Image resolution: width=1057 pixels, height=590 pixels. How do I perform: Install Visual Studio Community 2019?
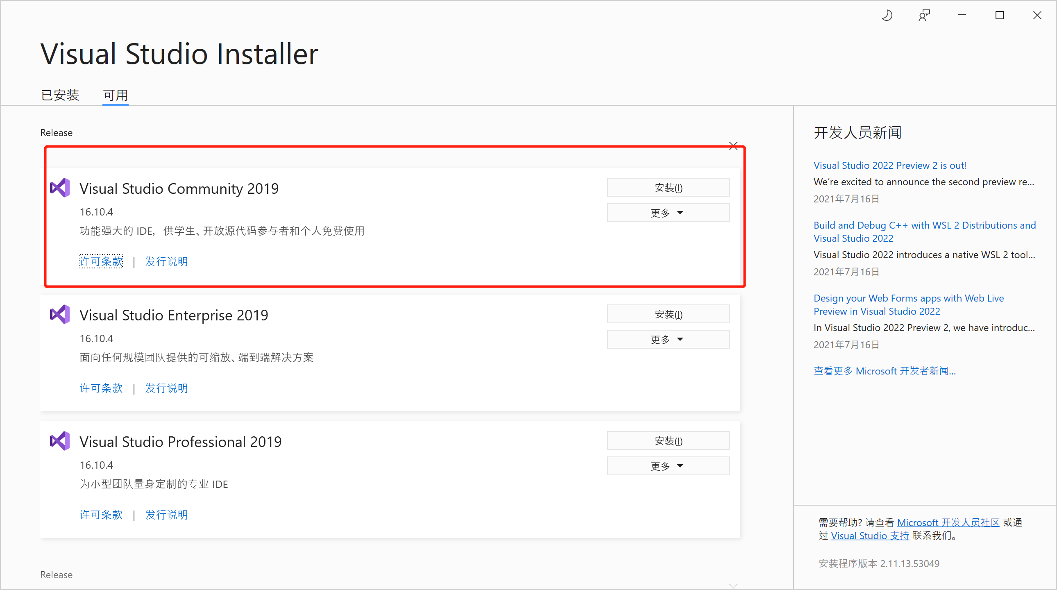668,188
